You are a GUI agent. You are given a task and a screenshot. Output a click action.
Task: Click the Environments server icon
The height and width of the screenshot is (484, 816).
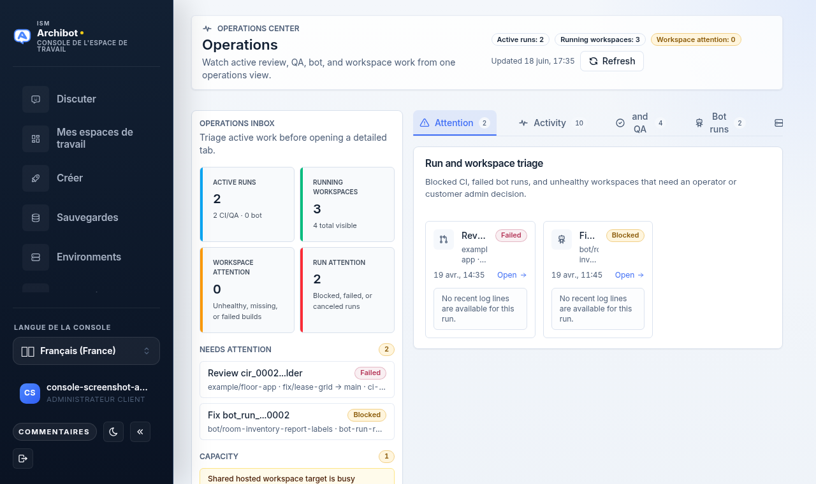[x=36, y=257]
